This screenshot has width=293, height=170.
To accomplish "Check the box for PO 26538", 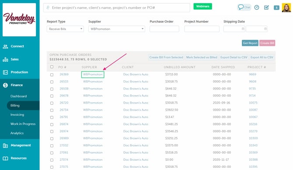I will pyautogui.click(x=52, y=89).
